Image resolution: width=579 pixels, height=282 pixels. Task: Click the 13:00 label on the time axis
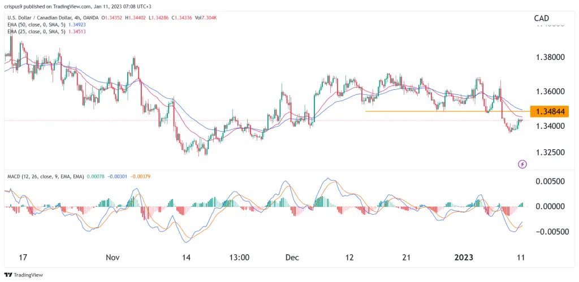238,257
